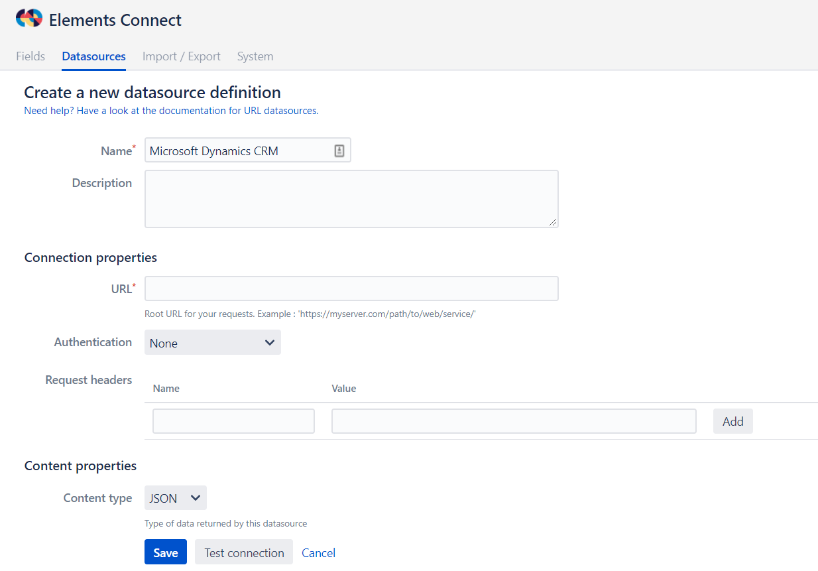Click the Elements Connect logo icon
The height and width of the screenshot is (571, 818).
tap(29, 19)
